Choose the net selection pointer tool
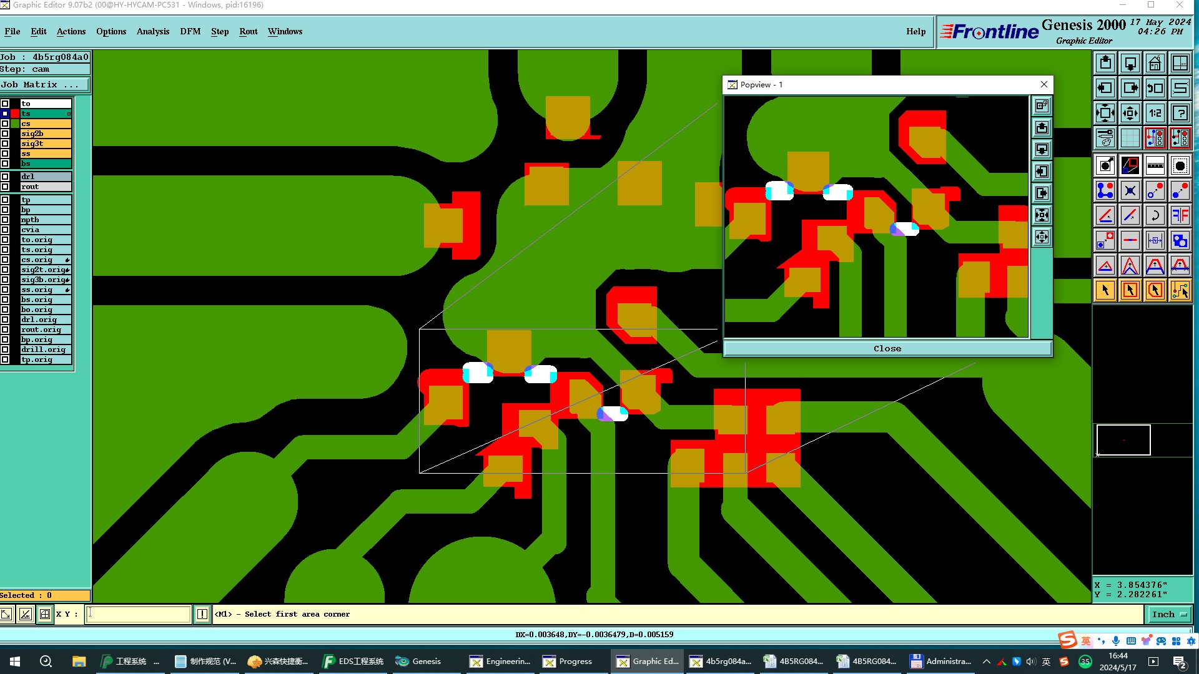 [x=1180, y=290]
